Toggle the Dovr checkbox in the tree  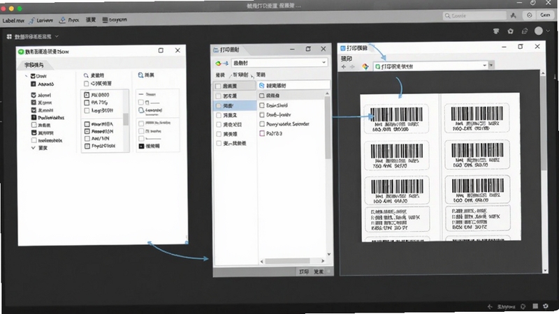coord(33,76)
